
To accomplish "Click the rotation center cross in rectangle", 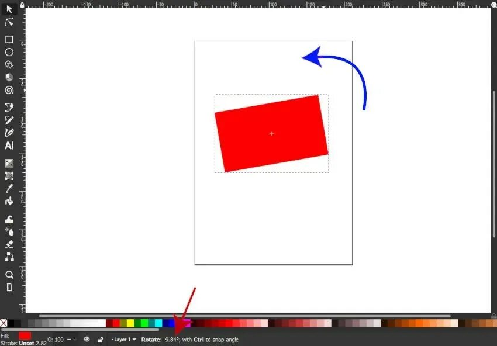I will 272,133.
